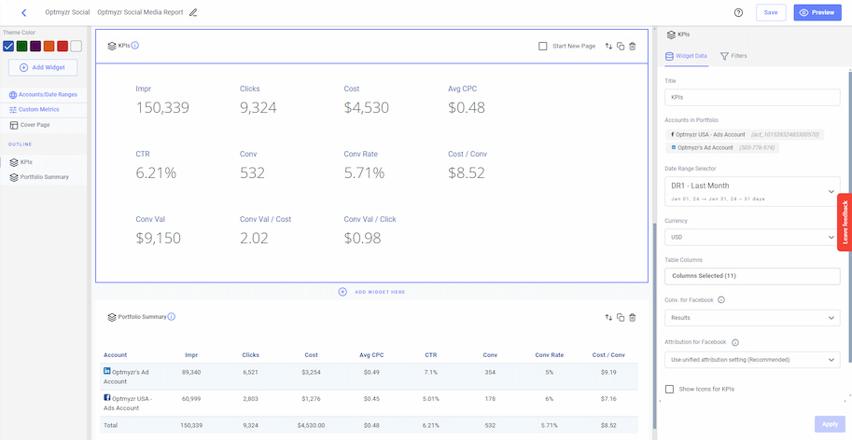
Task: Edit report title with pencil icon
Action: (x=193, y=13)
